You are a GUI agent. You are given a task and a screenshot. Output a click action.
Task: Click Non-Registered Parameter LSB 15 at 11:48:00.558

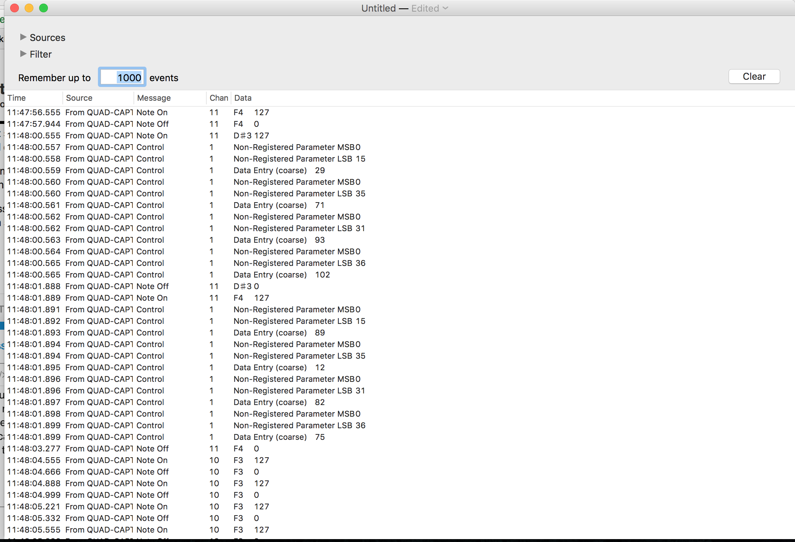[400, 159]
